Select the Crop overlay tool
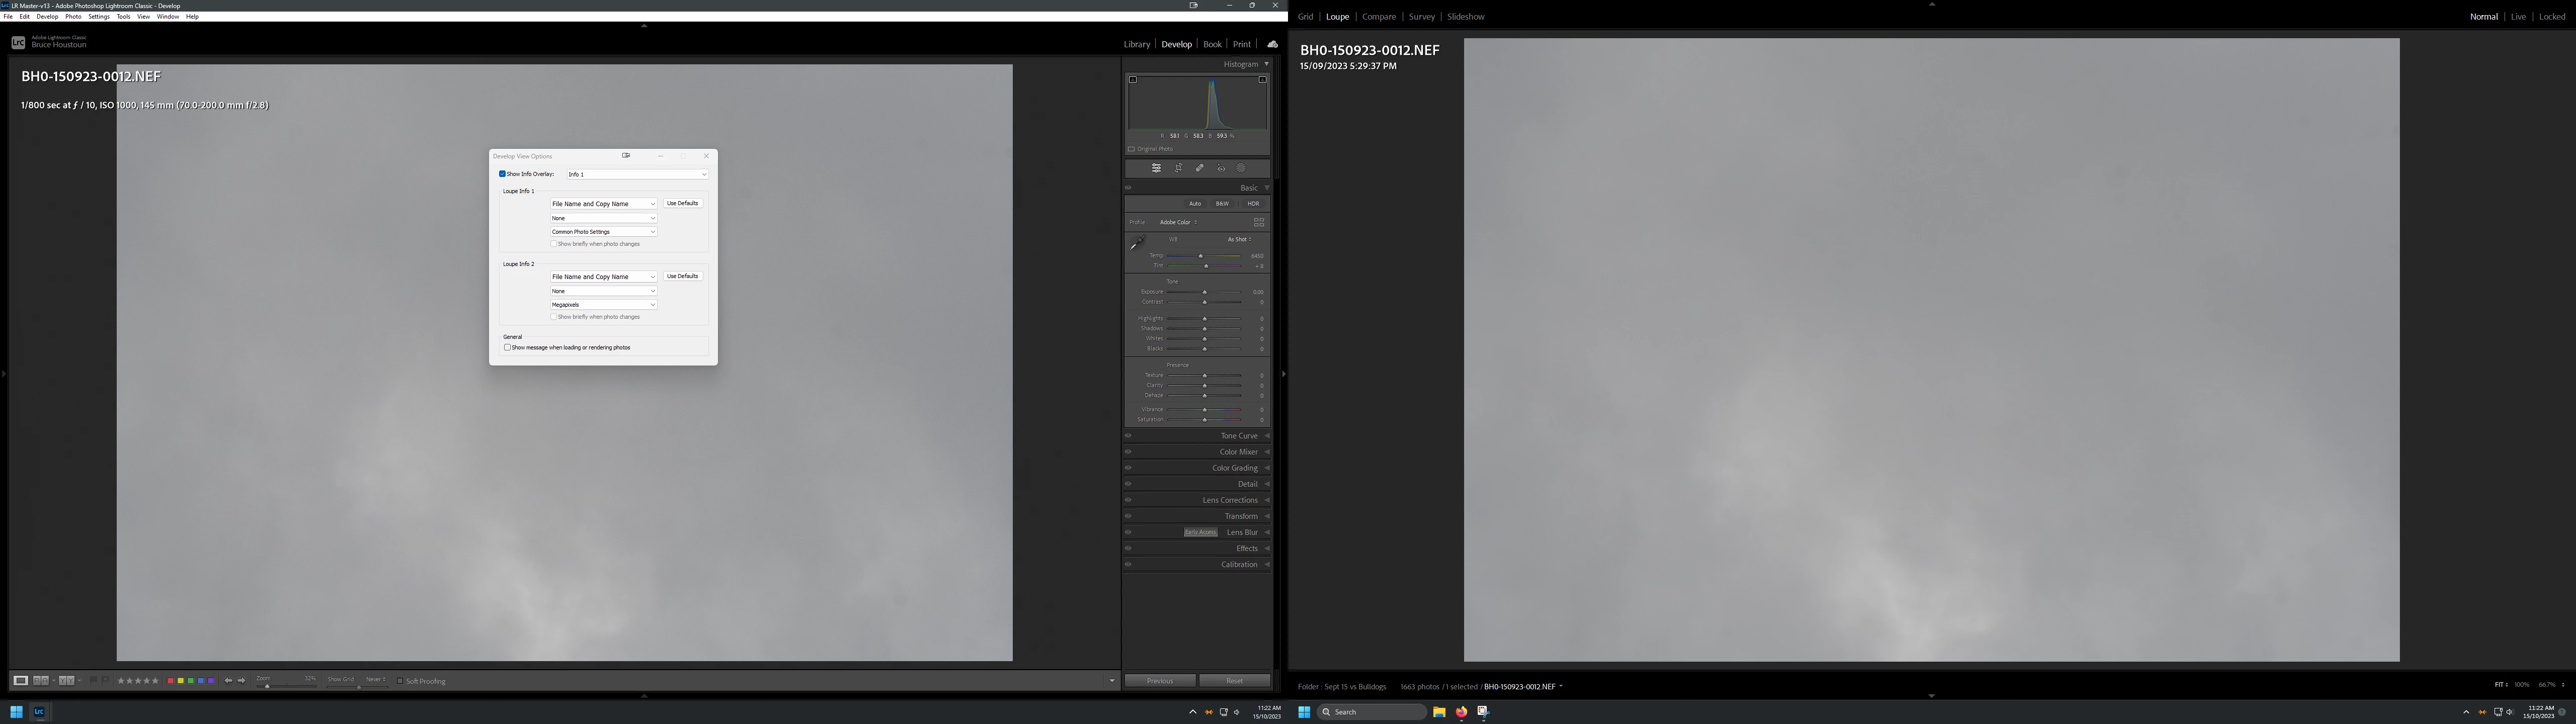 point(1178,168)
